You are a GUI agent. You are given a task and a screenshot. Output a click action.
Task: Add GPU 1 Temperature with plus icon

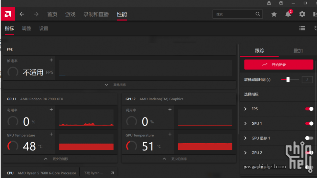tap(51, 134)
